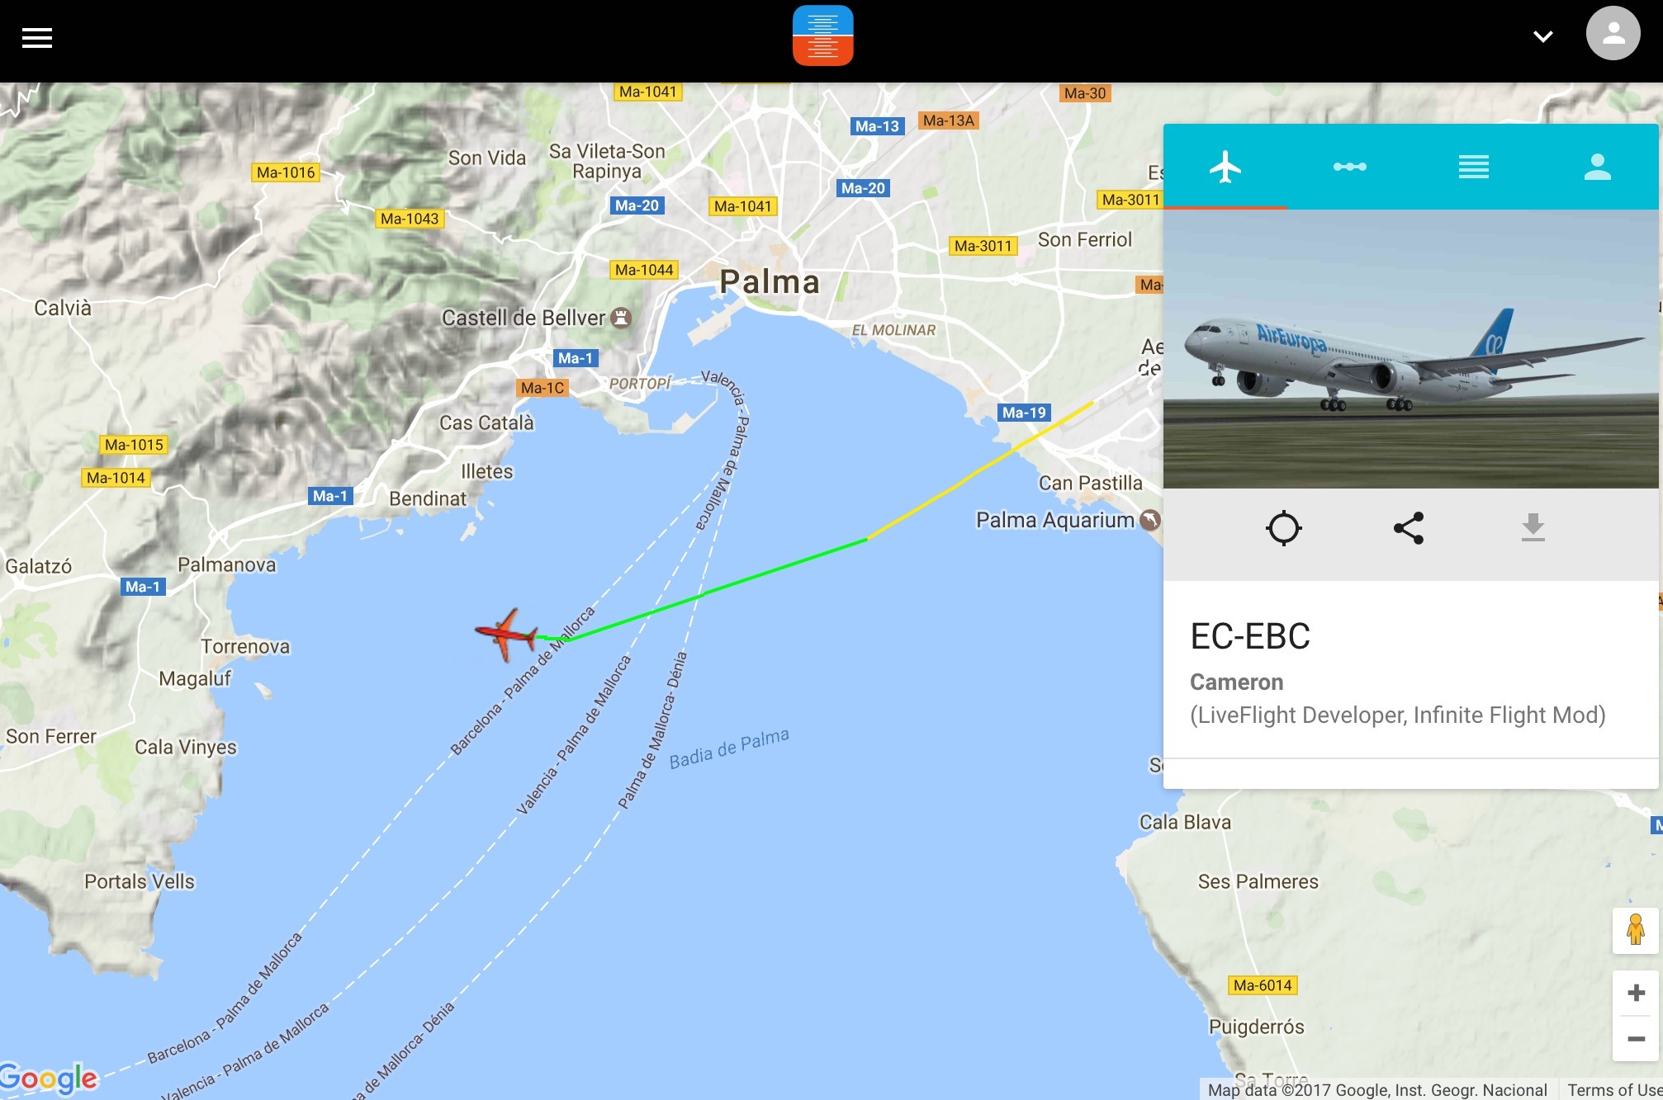Click the Google logo link

(x=49, y=1078)
